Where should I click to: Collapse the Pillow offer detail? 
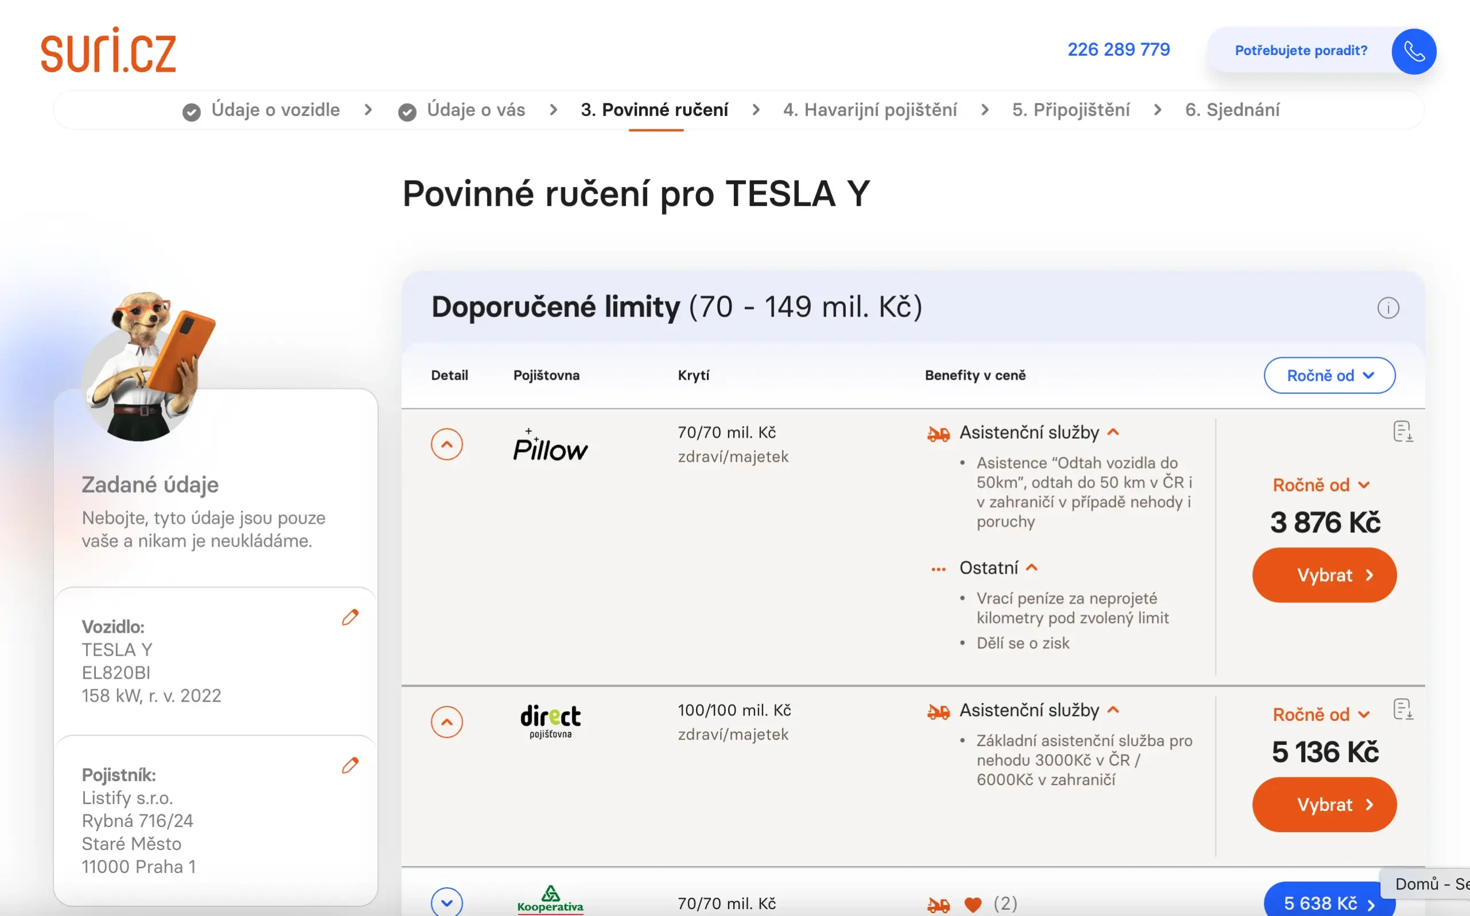click(x=446, y=444)
